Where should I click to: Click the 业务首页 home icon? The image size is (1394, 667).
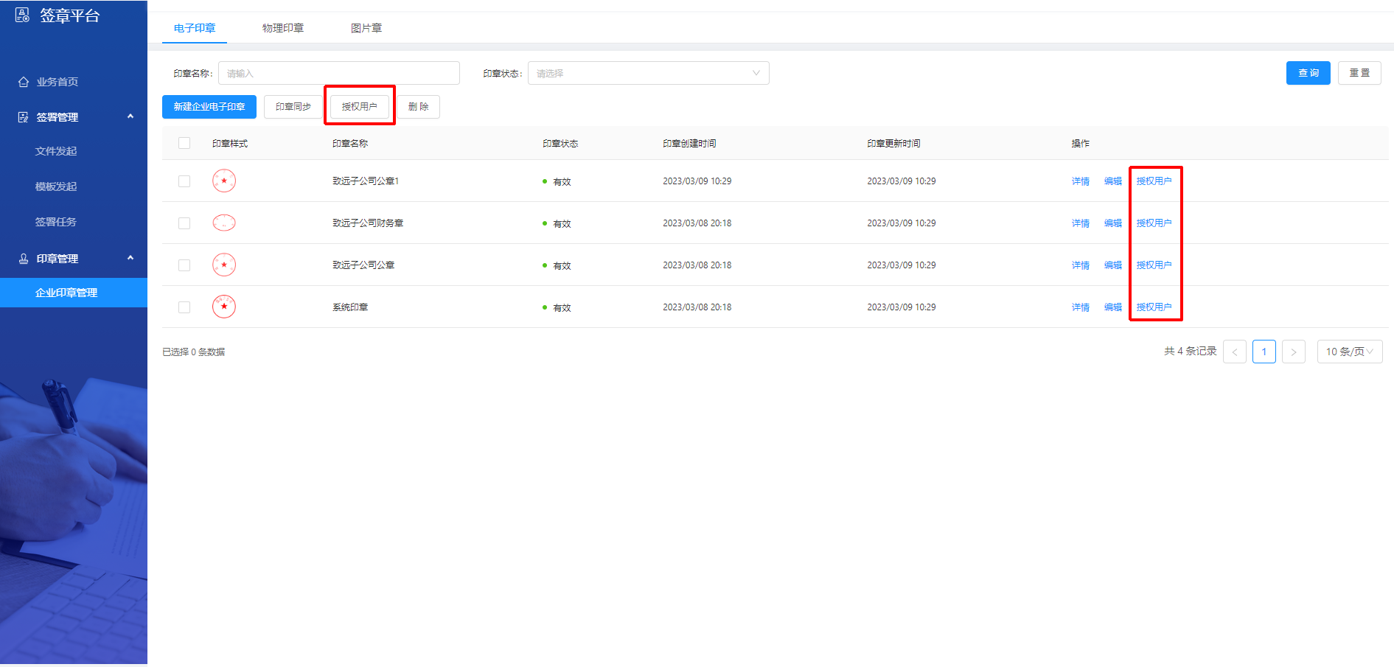tap(24, 82)
